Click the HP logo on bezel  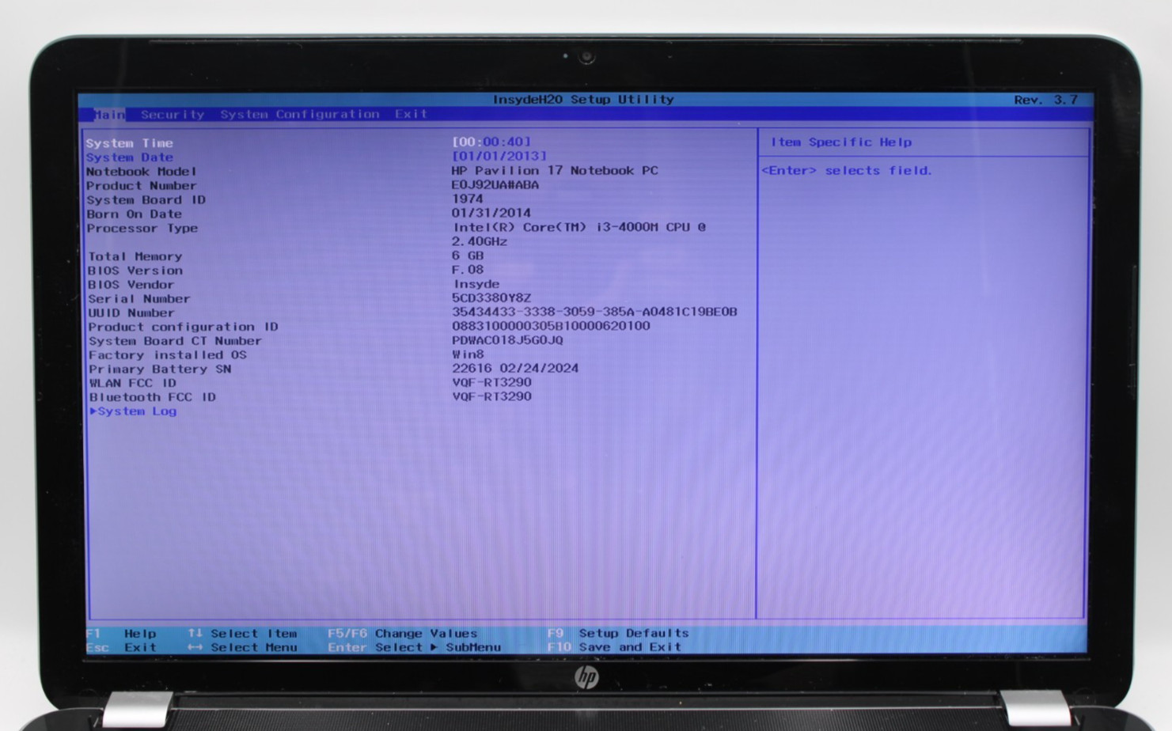point(586,678)
